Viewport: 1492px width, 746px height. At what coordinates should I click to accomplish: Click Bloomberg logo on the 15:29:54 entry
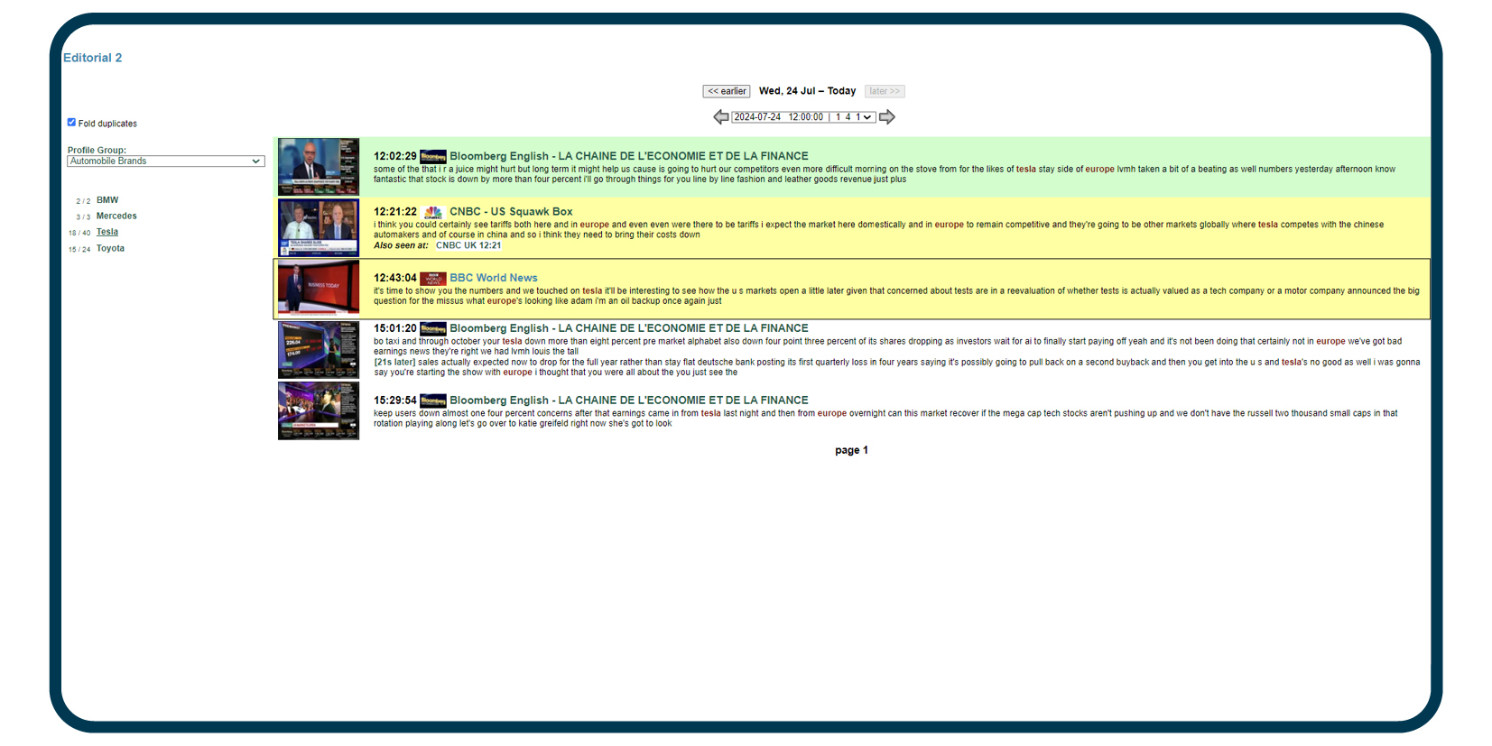coord(433,401)
